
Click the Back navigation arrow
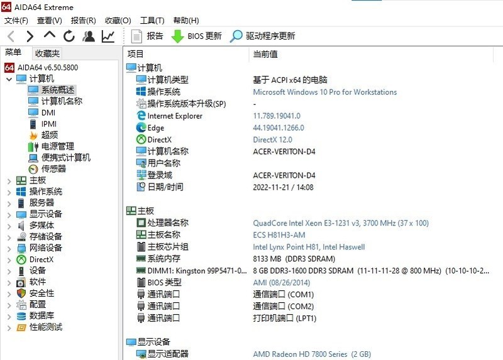coord(11,36)
